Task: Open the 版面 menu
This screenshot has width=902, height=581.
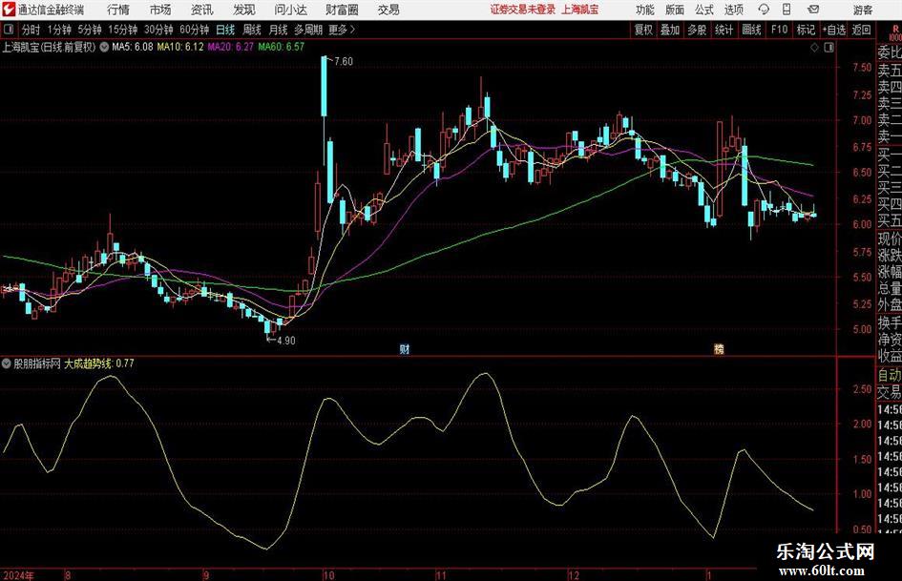Action: [675, 10]
